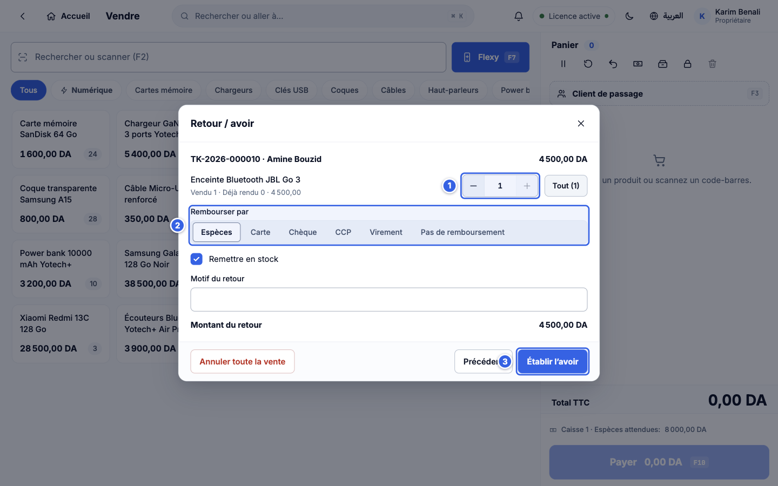Choose 'Espèces' refund method
This screenshot has height=486, width=778.
coord(217,232)
